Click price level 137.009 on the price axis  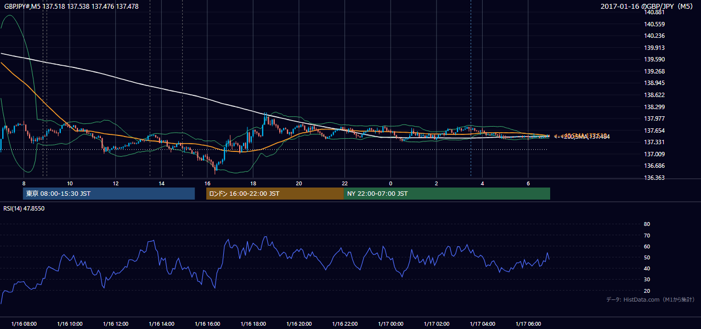[654, 154]
